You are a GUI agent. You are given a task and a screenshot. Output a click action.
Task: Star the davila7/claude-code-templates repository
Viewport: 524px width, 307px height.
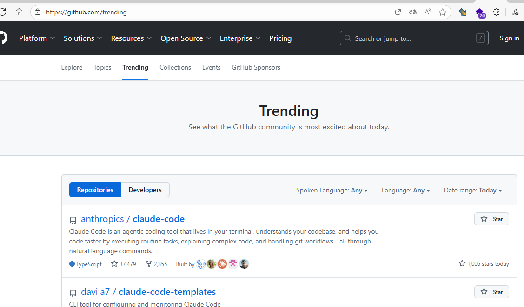[x=491, y=292]
